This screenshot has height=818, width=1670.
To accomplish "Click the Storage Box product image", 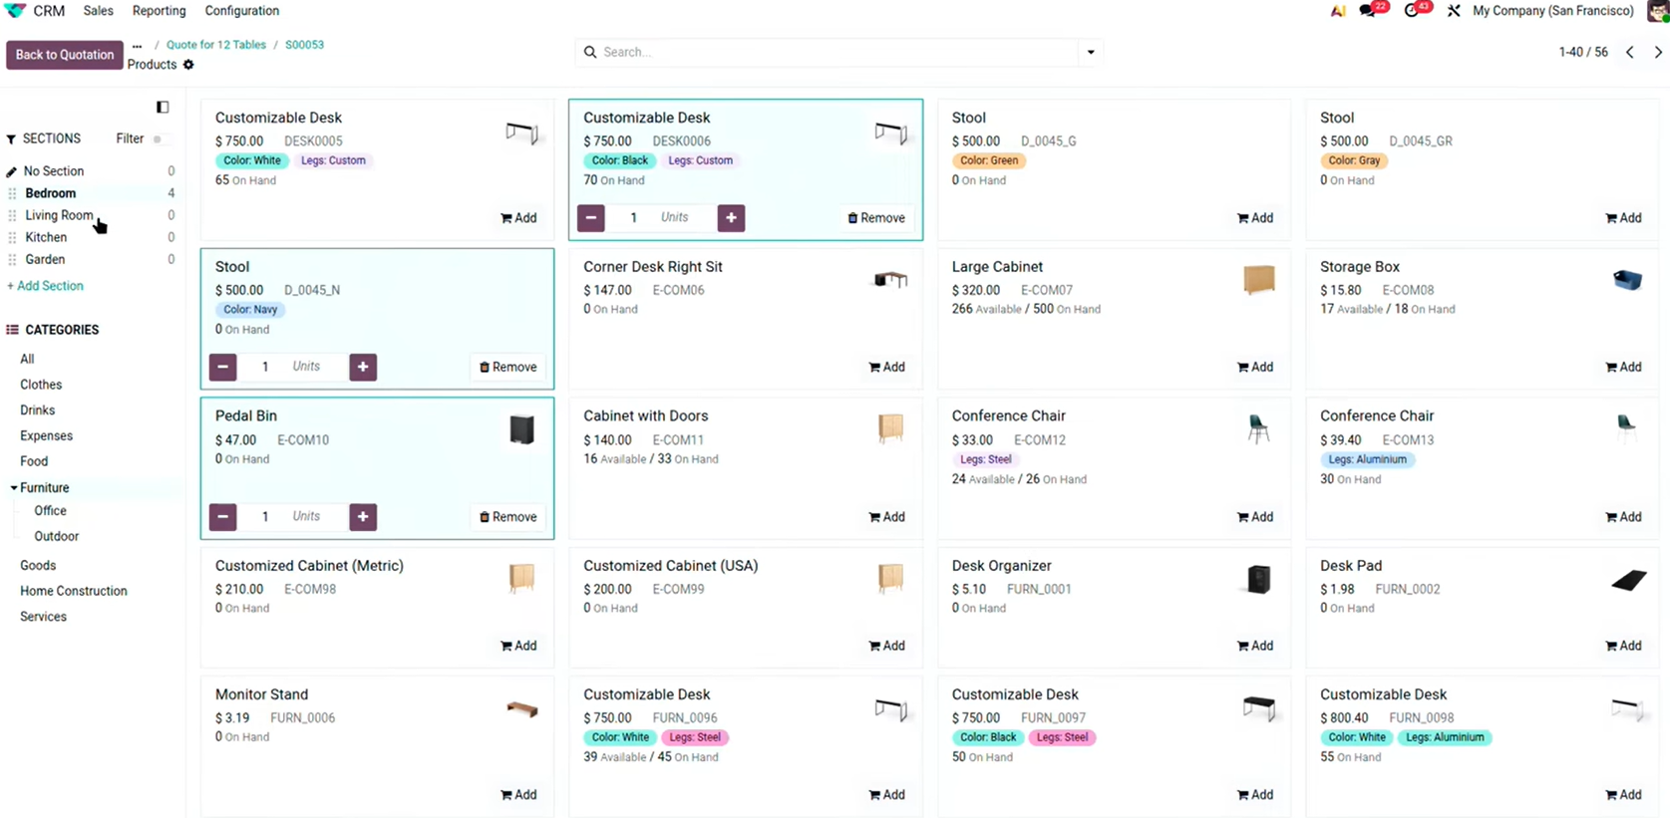I will 1627,280.
